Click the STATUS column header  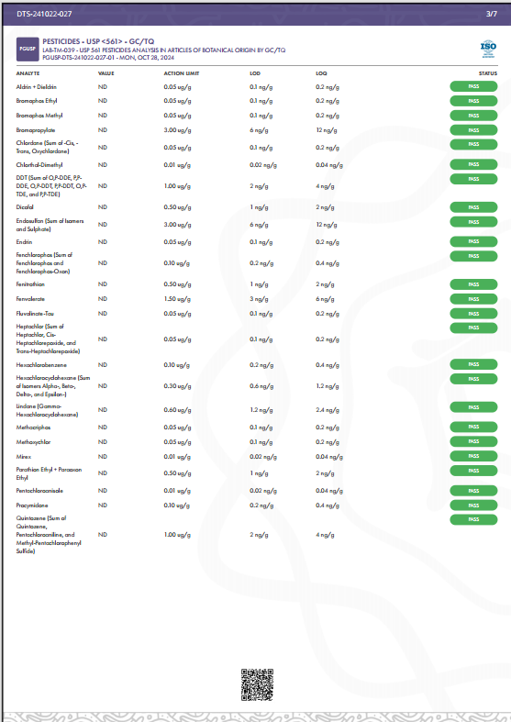(x=487, y=73)
